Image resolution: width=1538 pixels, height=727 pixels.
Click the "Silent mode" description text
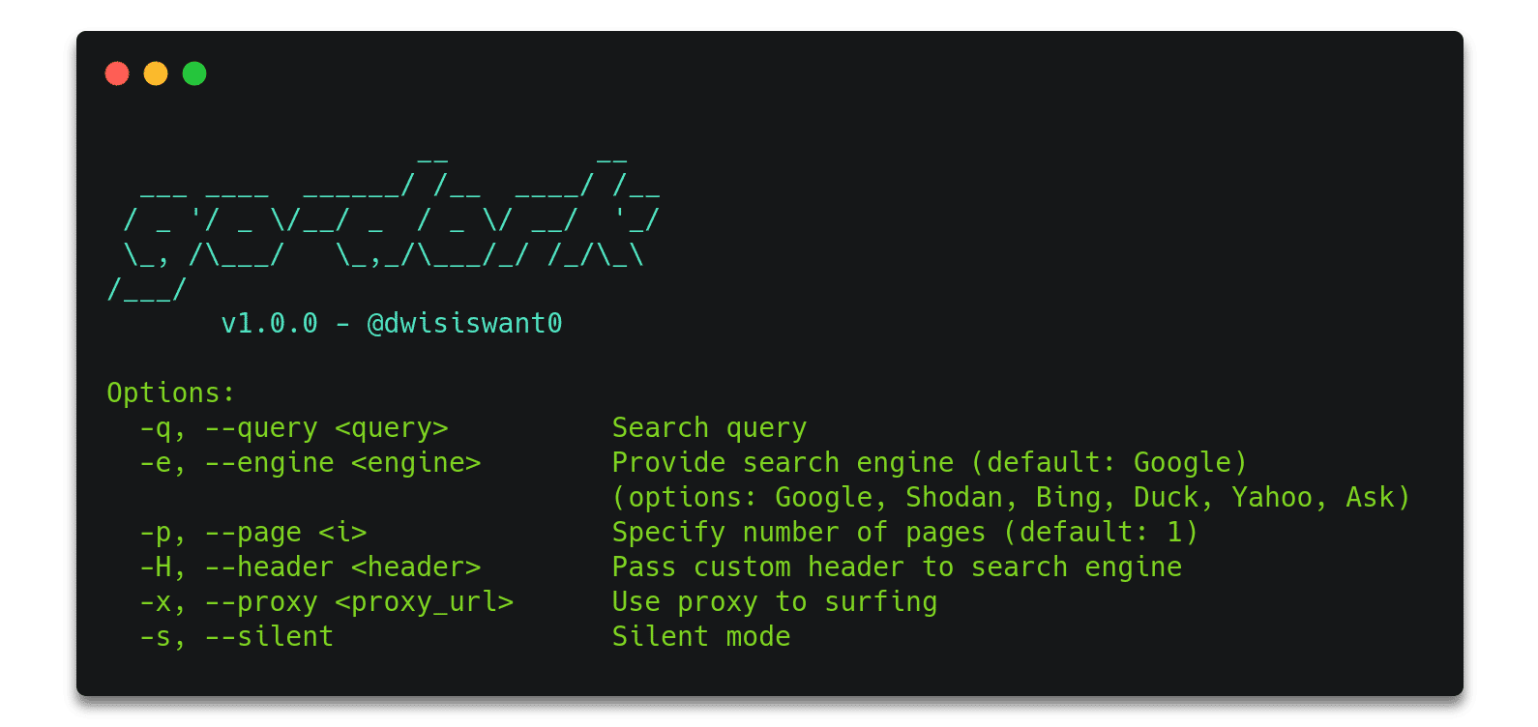coord(701,636)
